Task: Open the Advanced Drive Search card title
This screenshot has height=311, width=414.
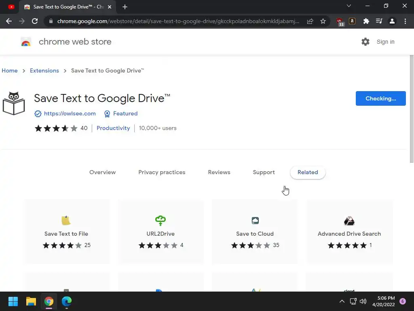Action: 349,234
